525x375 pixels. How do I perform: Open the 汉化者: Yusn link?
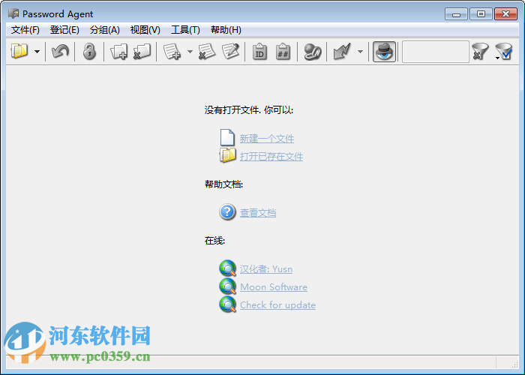[x=265, y=268]
